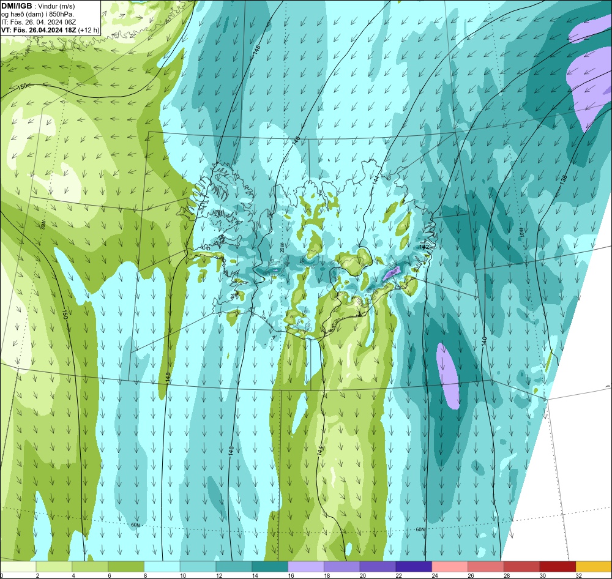The image size is (612, 579).
Task: Click the '140' height contour label
Action: [x=484, y=342]
